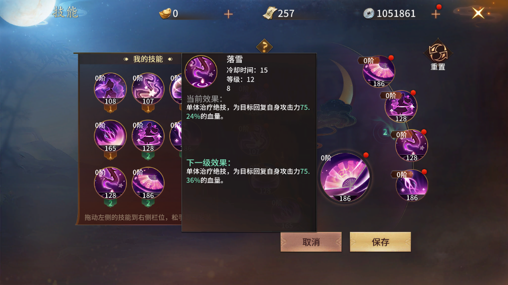The height and width of the screenshot is (285, 508).
Task: Click the scroll currency showing 257
Action: click(279, 13)
